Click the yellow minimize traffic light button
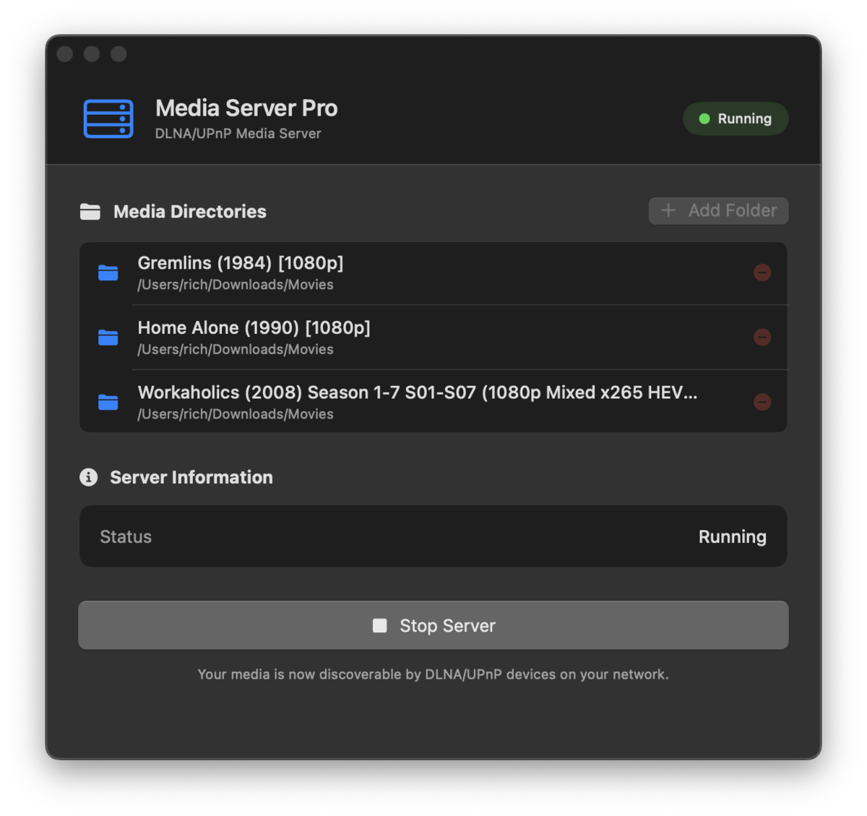The height and width of the screenshot is (816, 867). click(91, 53)
